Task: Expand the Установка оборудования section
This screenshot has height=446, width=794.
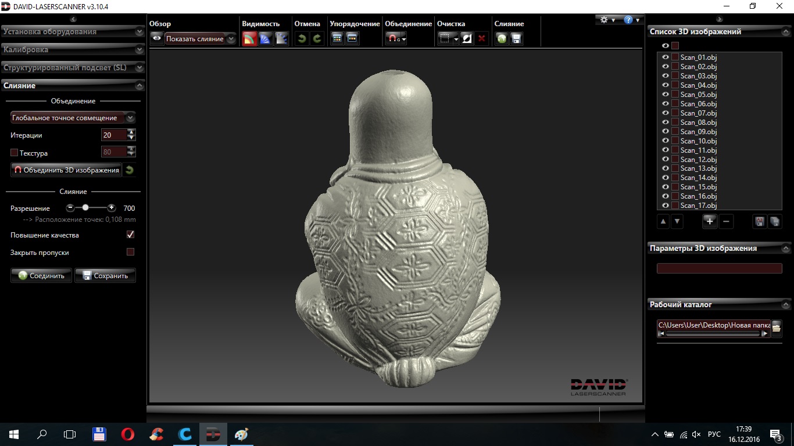Action: (x=73, y=32)
